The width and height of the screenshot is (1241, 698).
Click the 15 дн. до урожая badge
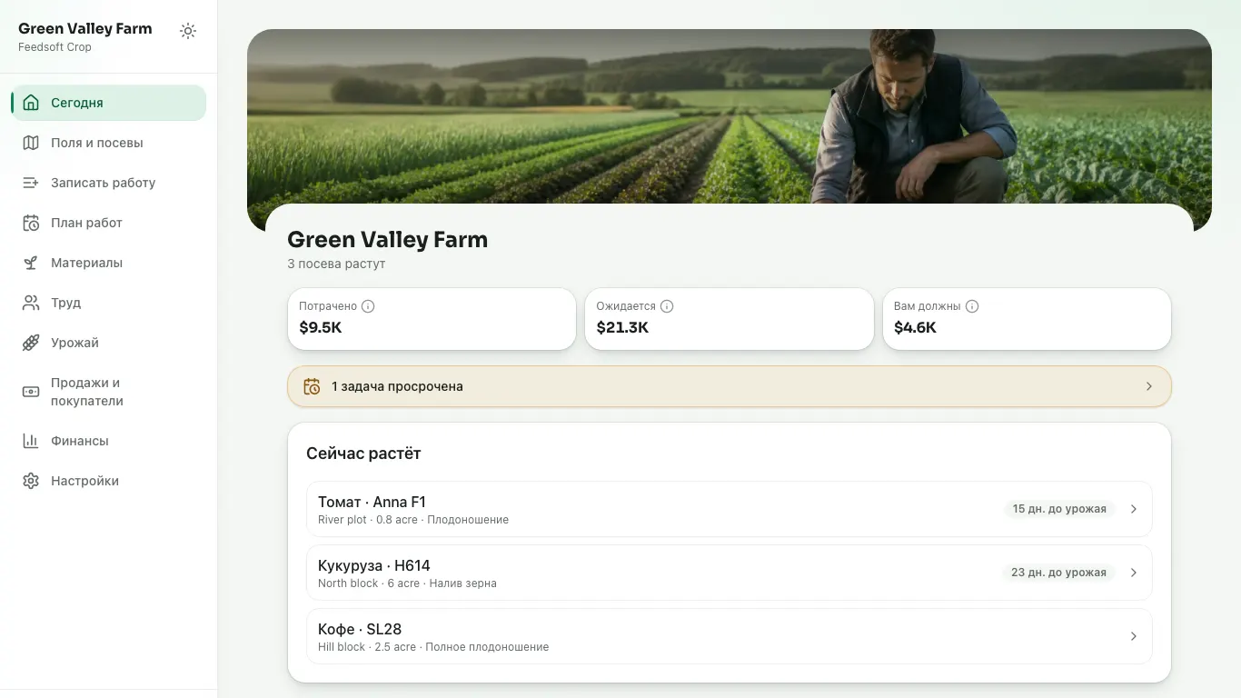point(1059,509)
